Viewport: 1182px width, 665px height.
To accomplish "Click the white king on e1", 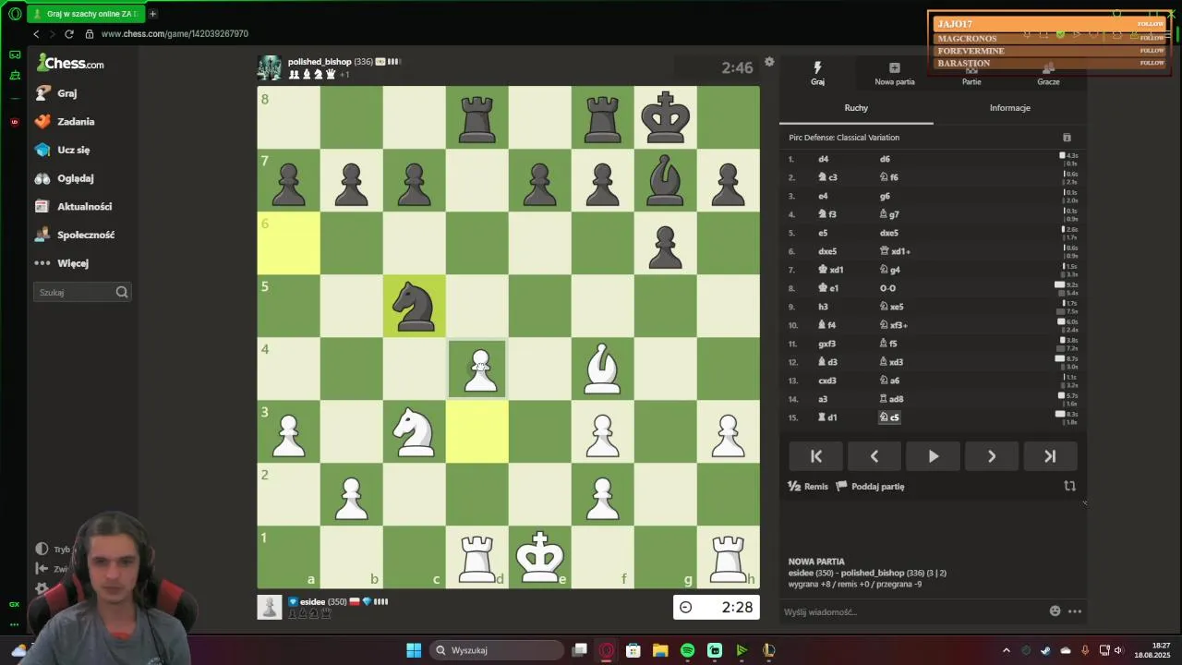I will coord(539,557).
